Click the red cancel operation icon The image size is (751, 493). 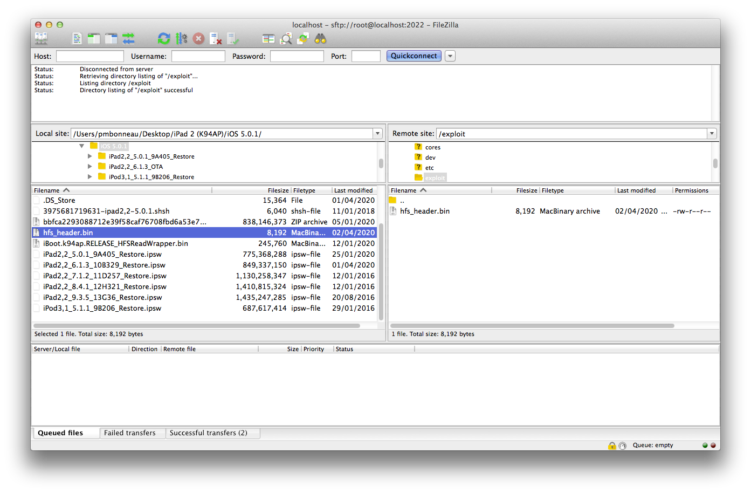tap(198, 38)
